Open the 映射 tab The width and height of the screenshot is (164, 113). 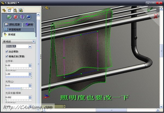(x=28, y=25)
